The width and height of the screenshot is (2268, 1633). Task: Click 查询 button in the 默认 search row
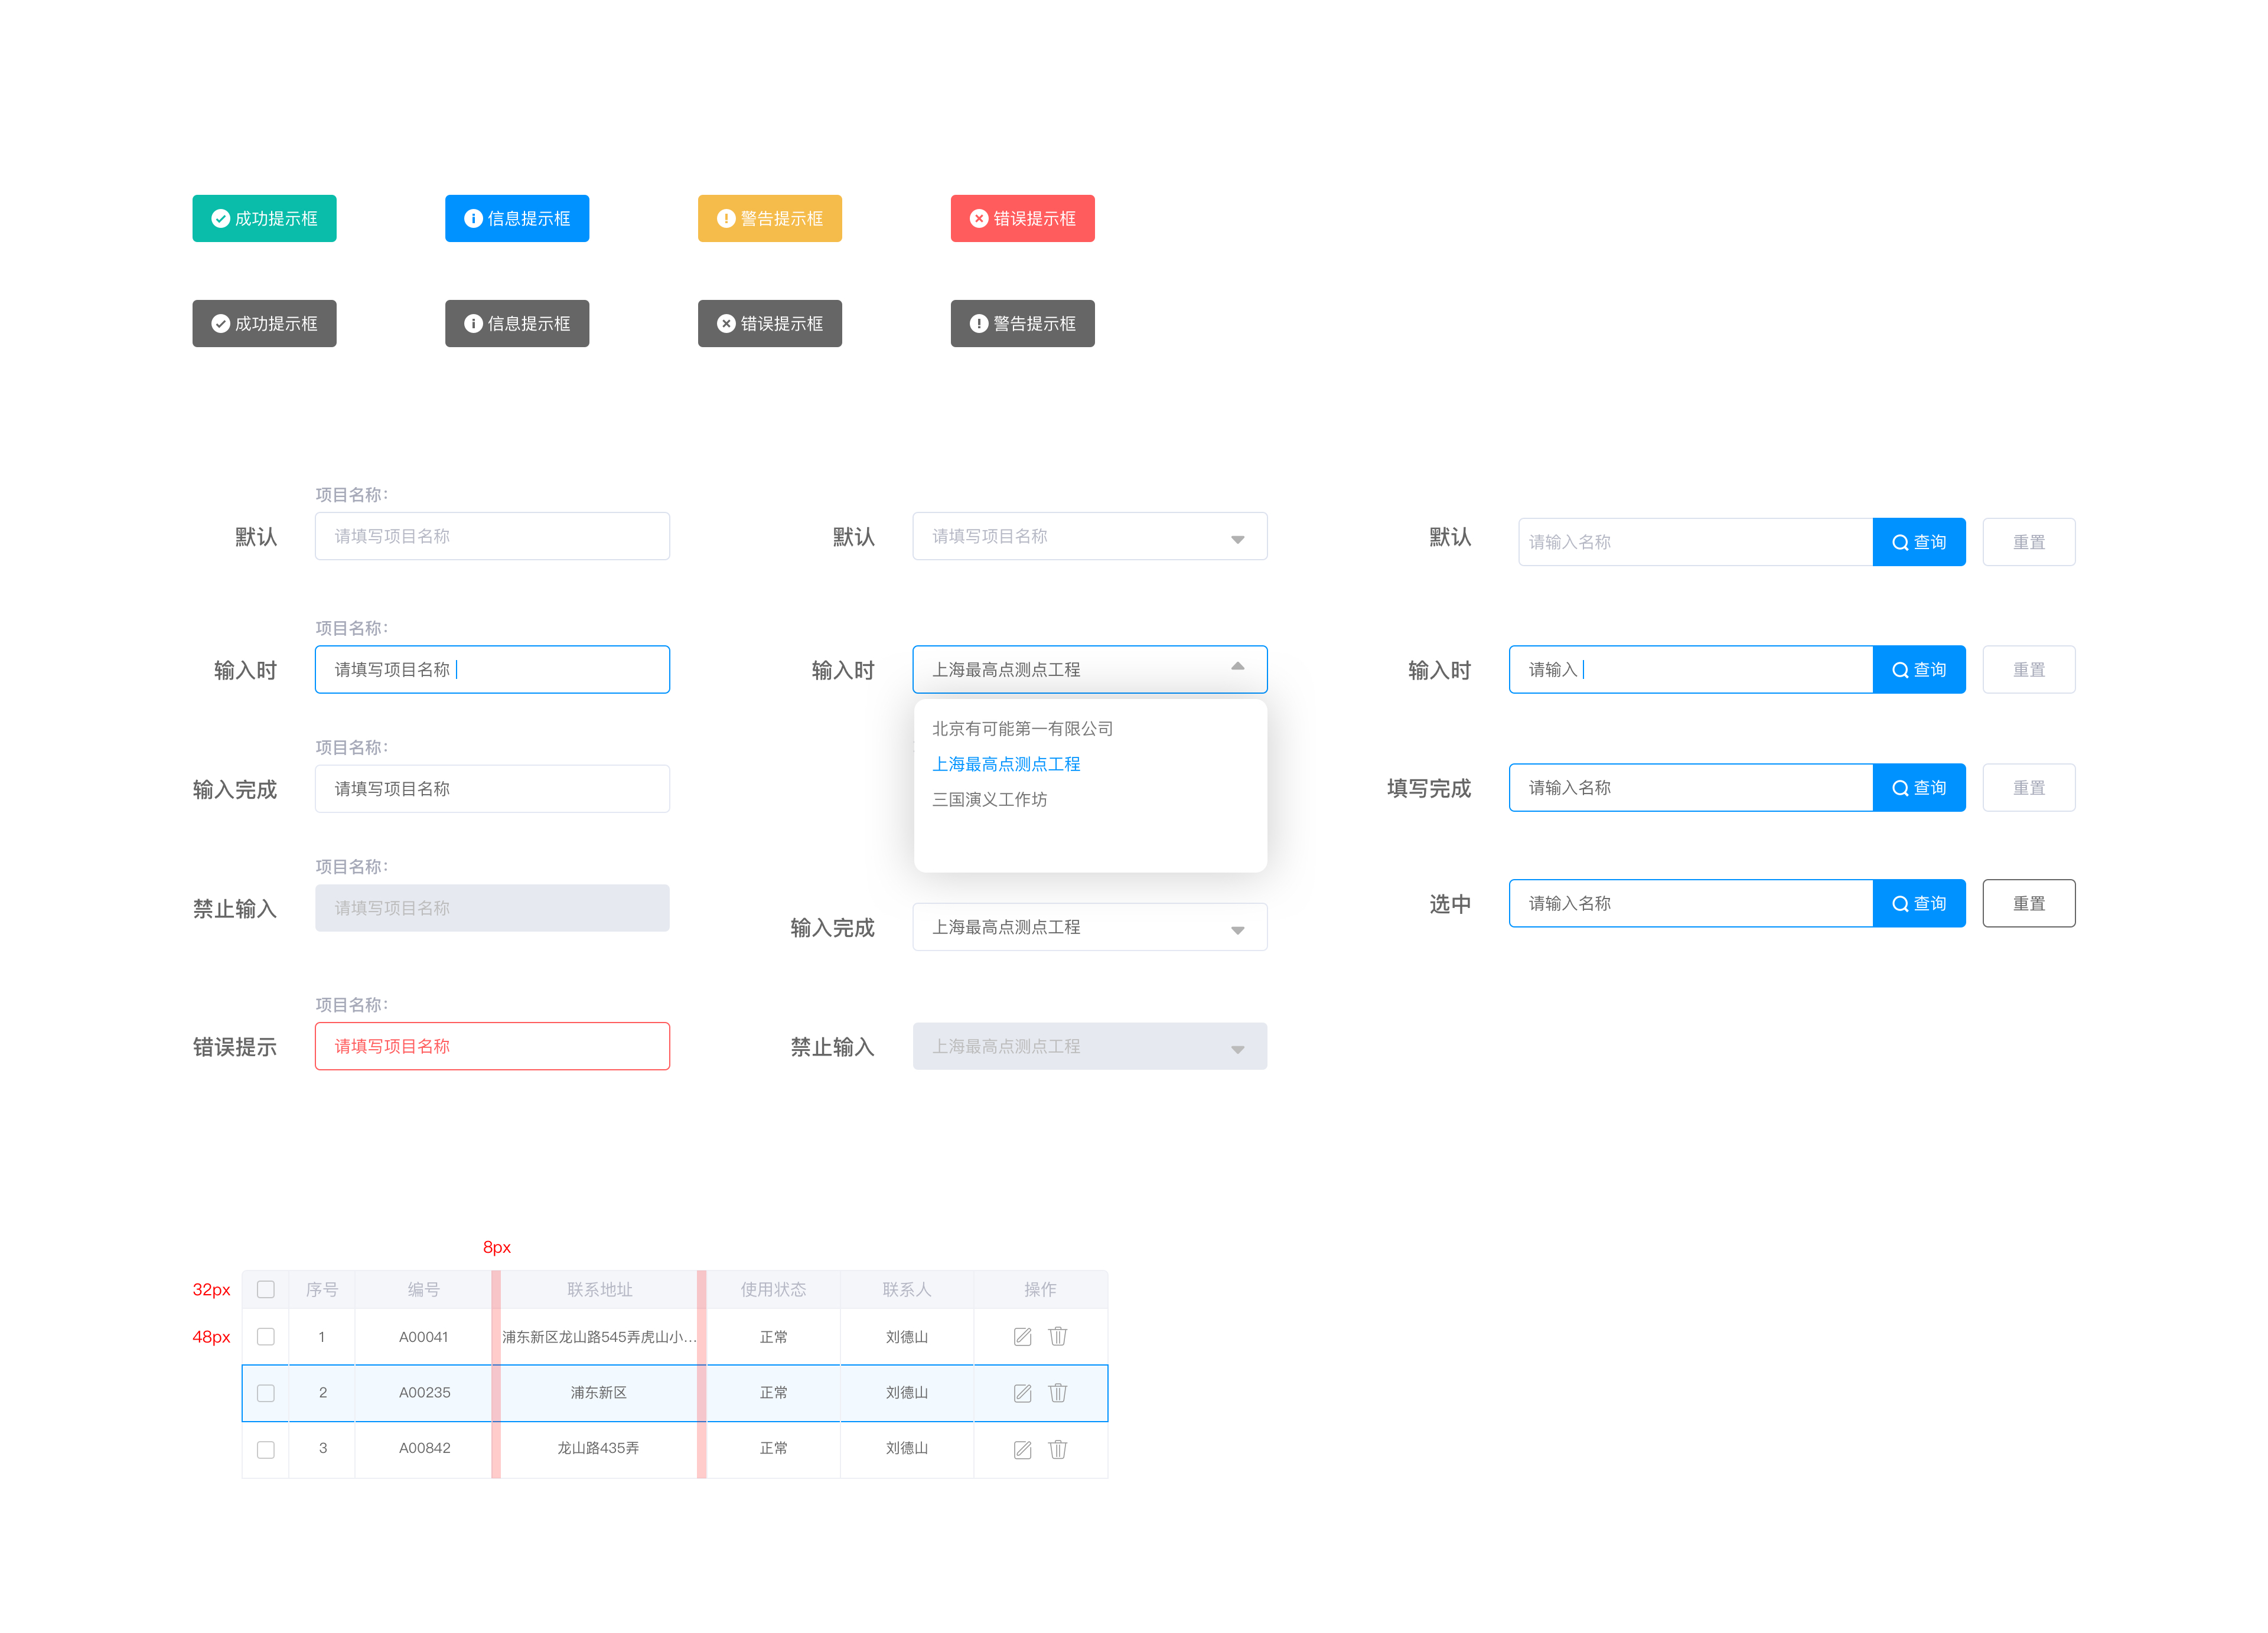click(1918, 541)
